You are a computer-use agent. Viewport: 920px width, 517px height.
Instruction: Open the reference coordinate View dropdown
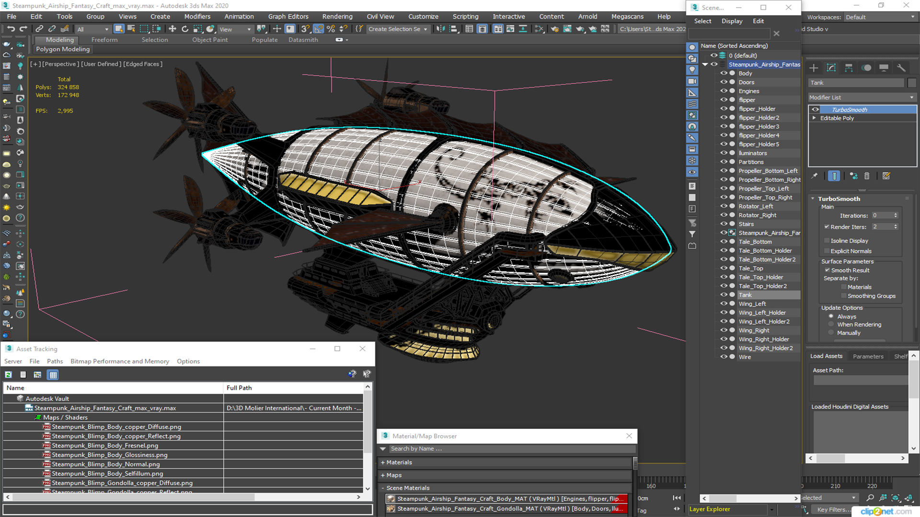(235, 29)
